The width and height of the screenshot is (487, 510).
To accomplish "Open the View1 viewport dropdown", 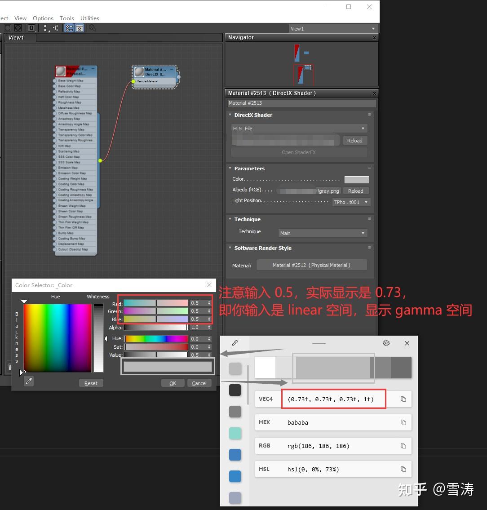I will coord(332,28).
